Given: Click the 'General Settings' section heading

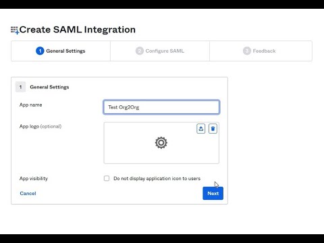Looking at the screenshot, I should coord(49,87).
